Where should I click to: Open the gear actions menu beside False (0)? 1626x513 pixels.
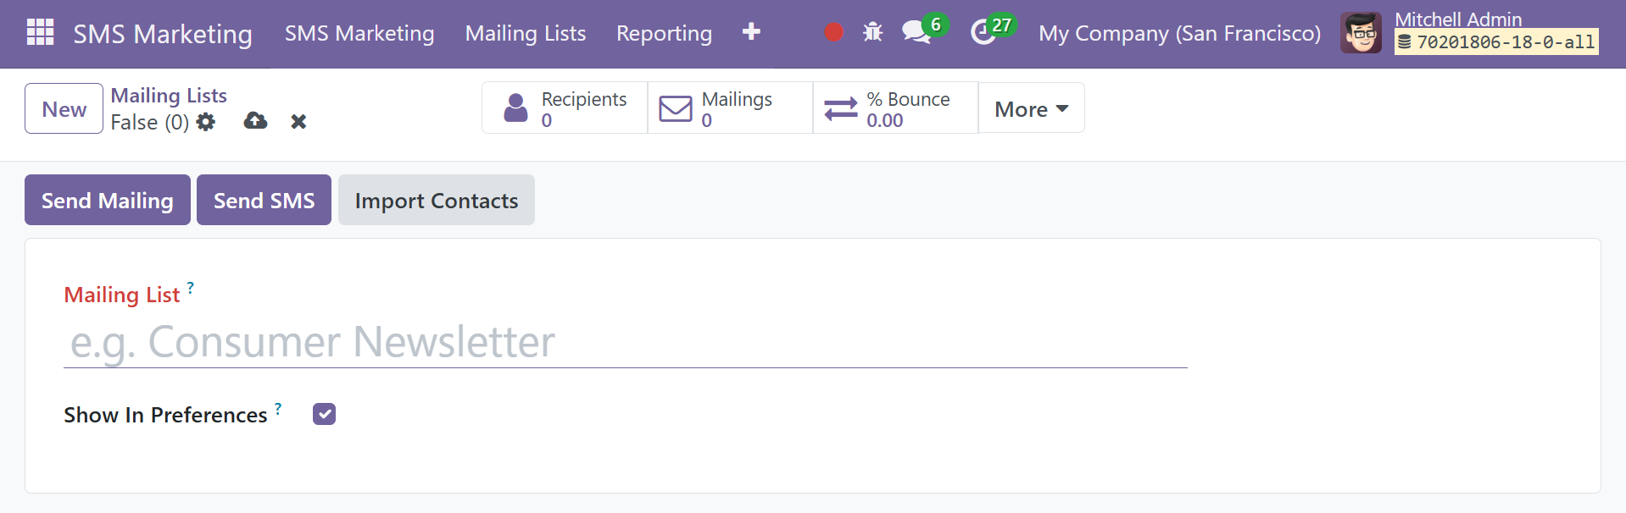(205, 122)
